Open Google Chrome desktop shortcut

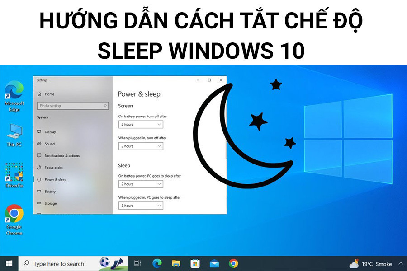coord(14,220)
